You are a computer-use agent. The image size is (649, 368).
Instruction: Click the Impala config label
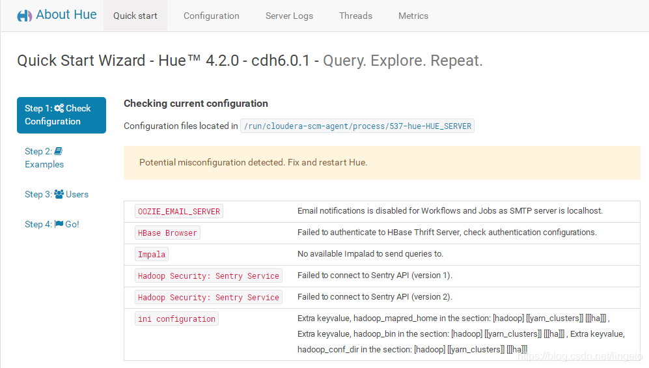[152, 254]
